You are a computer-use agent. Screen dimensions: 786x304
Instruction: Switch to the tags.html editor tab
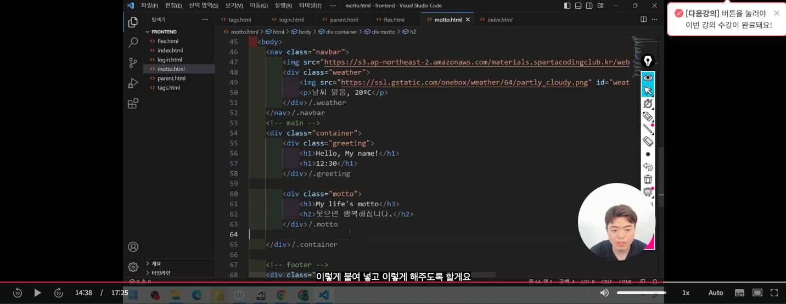click(x=239, y=19)
